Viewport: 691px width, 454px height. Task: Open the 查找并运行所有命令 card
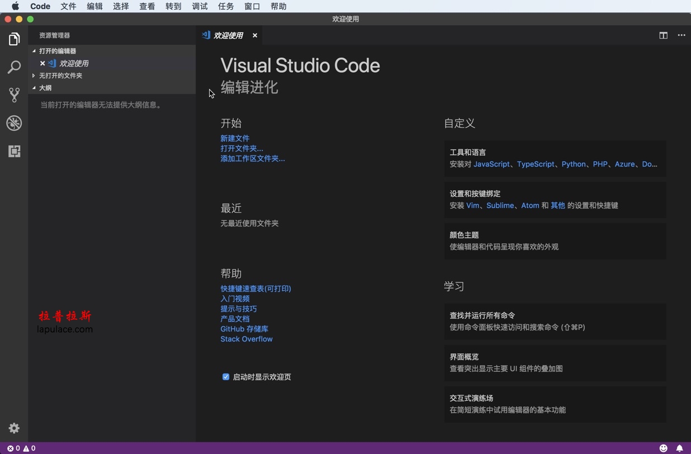pos(555,321)
